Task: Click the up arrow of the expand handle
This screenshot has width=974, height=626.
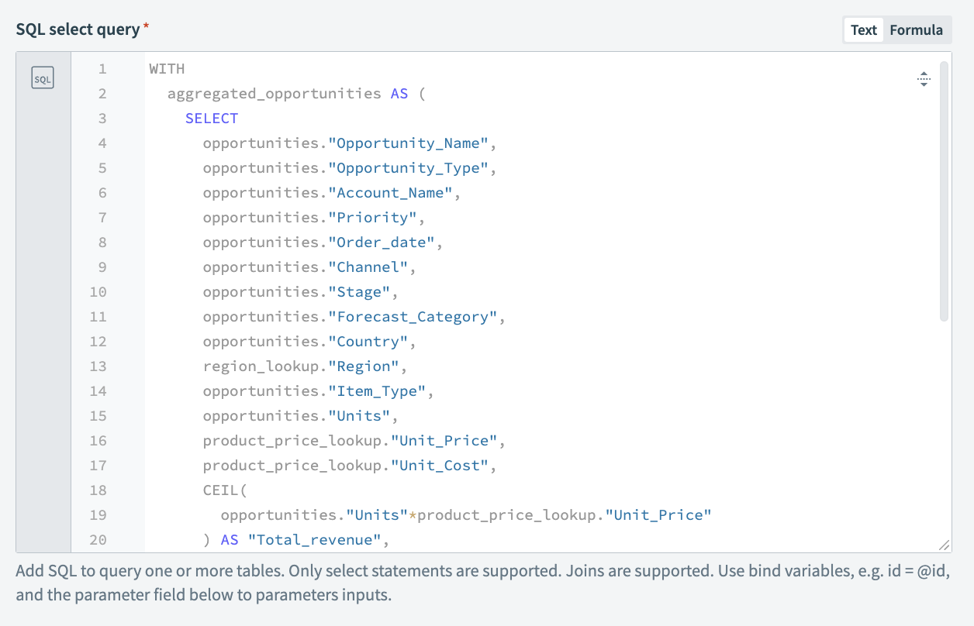Action: pos(924,74)
